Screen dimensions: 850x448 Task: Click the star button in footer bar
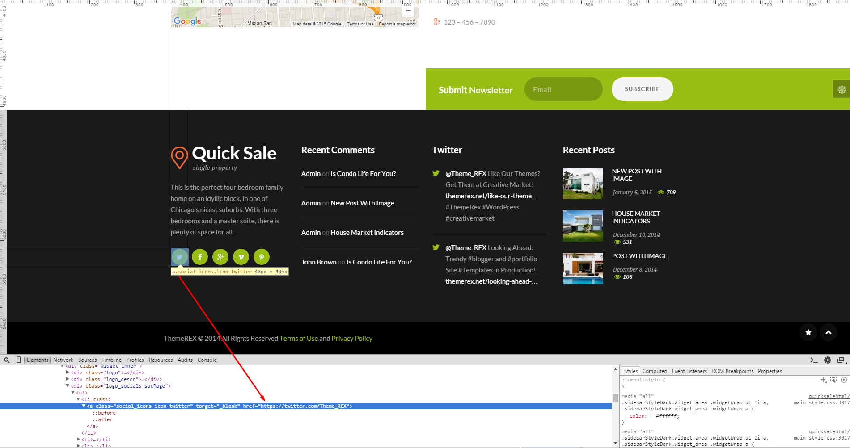coord(808,332)
